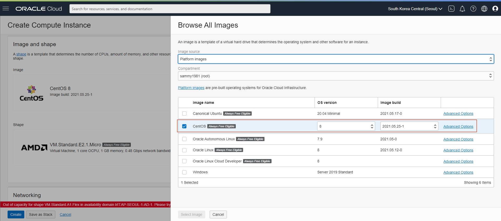Open Advanced Options for Oracle Linux 8
This screenshot has height=221, width=501.
pos(458,150)
